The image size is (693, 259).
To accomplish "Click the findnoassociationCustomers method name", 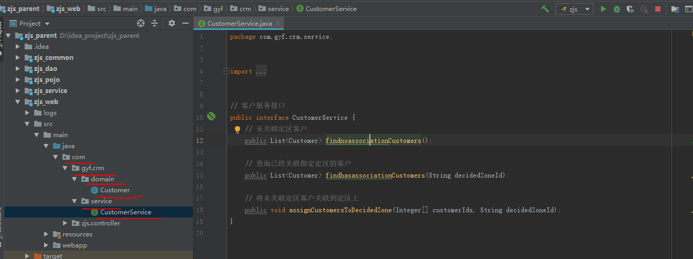I will pyautogui.click(x=373, y=141).
